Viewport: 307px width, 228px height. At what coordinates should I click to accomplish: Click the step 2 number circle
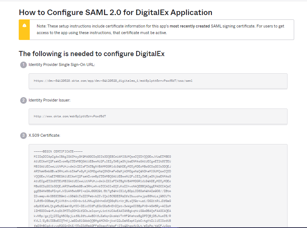click(23, 100)
